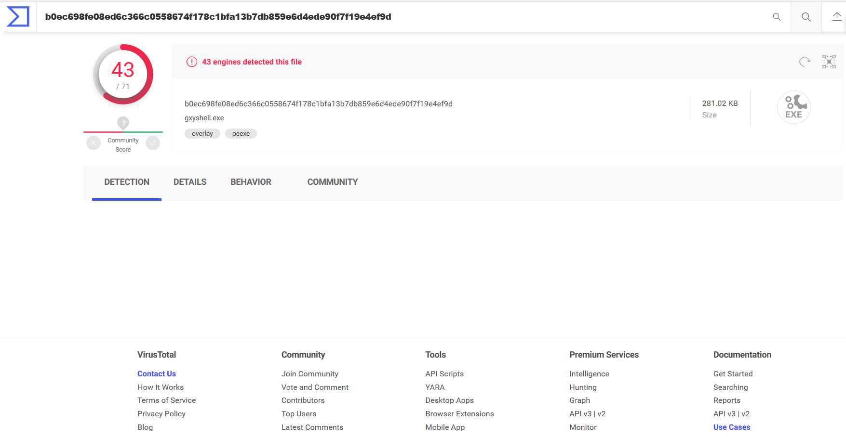The height and width of the screenshot is (437, 846).
Task: Open the Desktop Apps link
Action: click(450, 400)
